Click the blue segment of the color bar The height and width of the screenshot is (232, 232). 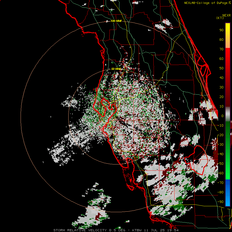[228, 193]
